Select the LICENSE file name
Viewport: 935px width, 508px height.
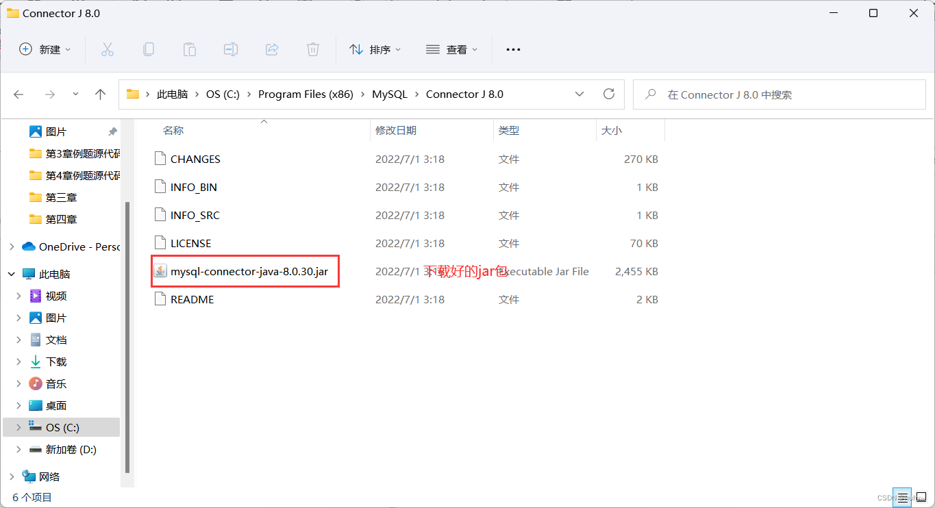pos(191,243)
